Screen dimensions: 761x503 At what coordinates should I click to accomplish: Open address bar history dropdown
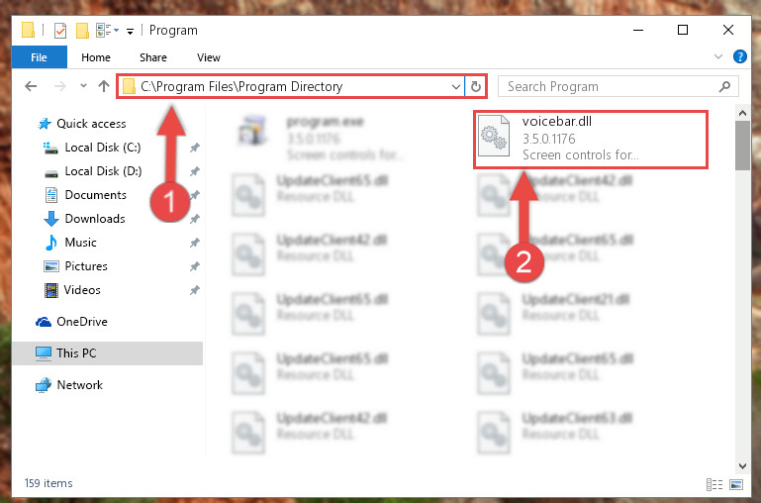point(456,86)
